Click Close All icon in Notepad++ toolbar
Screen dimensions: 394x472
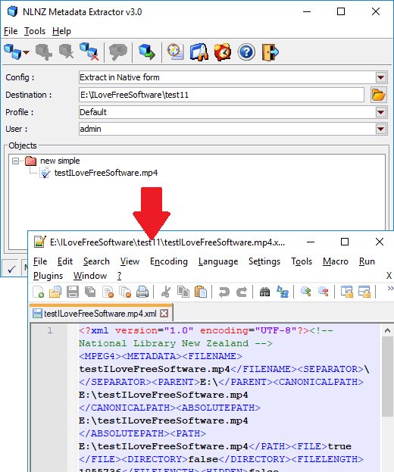[125, 292]
